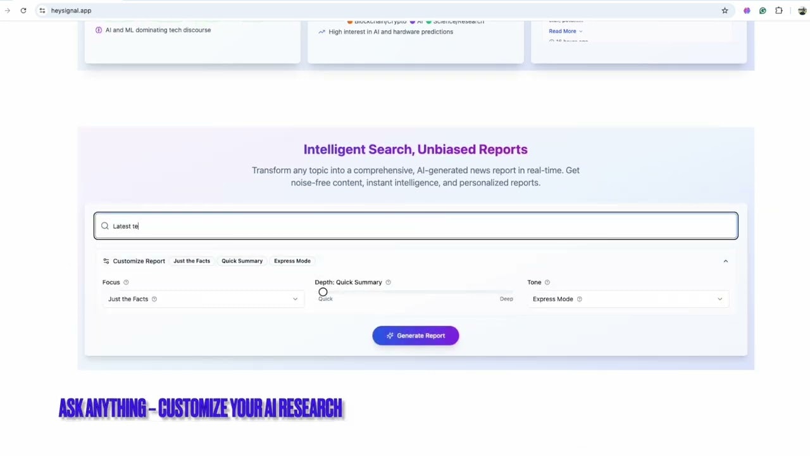Image resolution: width=810 pixels, height=456 pixels.
Task: Click the browser forward arrow
Action: (x=7, y=11)
